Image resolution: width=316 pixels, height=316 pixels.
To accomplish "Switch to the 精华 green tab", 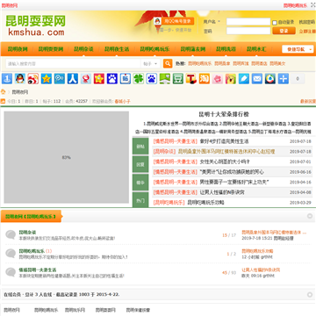I will tap(140, 183).
